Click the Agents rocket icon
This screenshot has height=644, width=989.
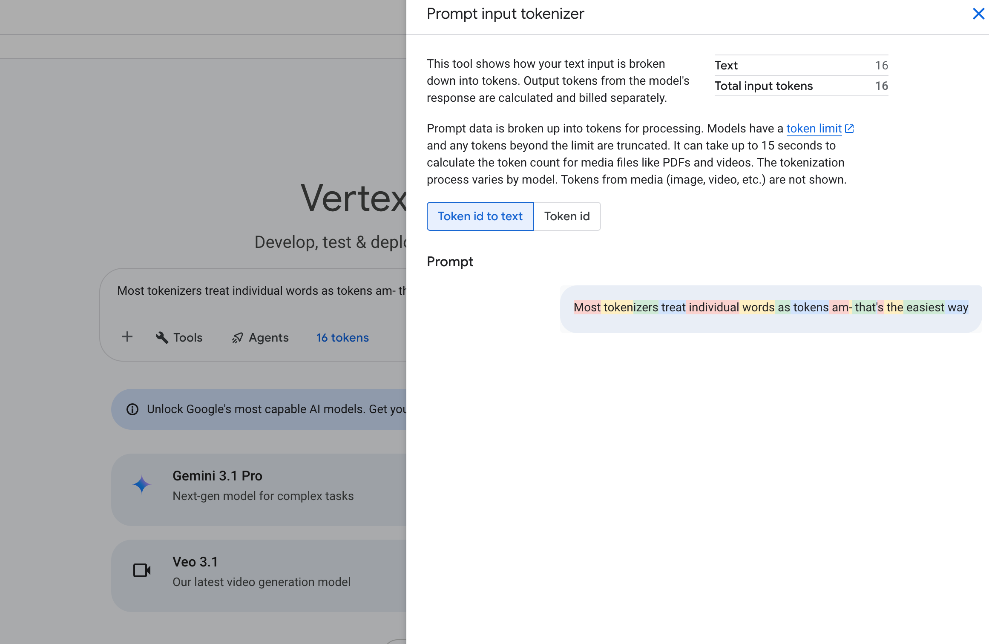pyautogui.click(x=237, y=338)
